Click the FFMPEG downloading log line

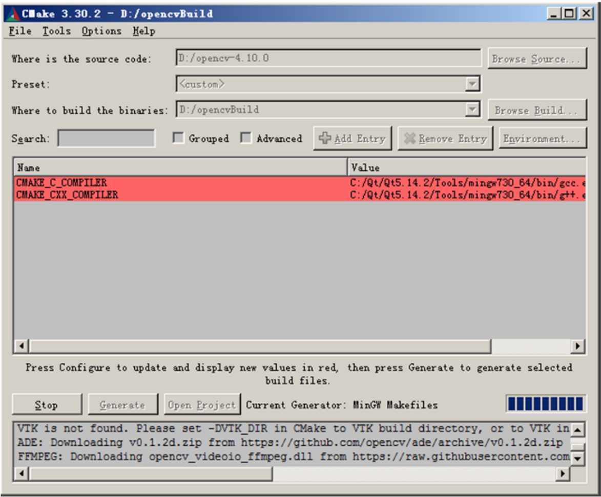click(293, 457)
